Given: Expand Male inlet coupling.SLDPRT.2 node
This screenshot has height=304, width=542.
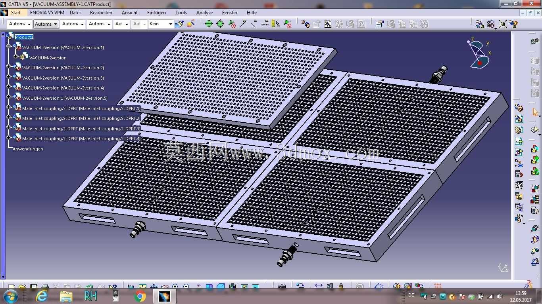Looking at the screenshot, I should tap(9, 117).
